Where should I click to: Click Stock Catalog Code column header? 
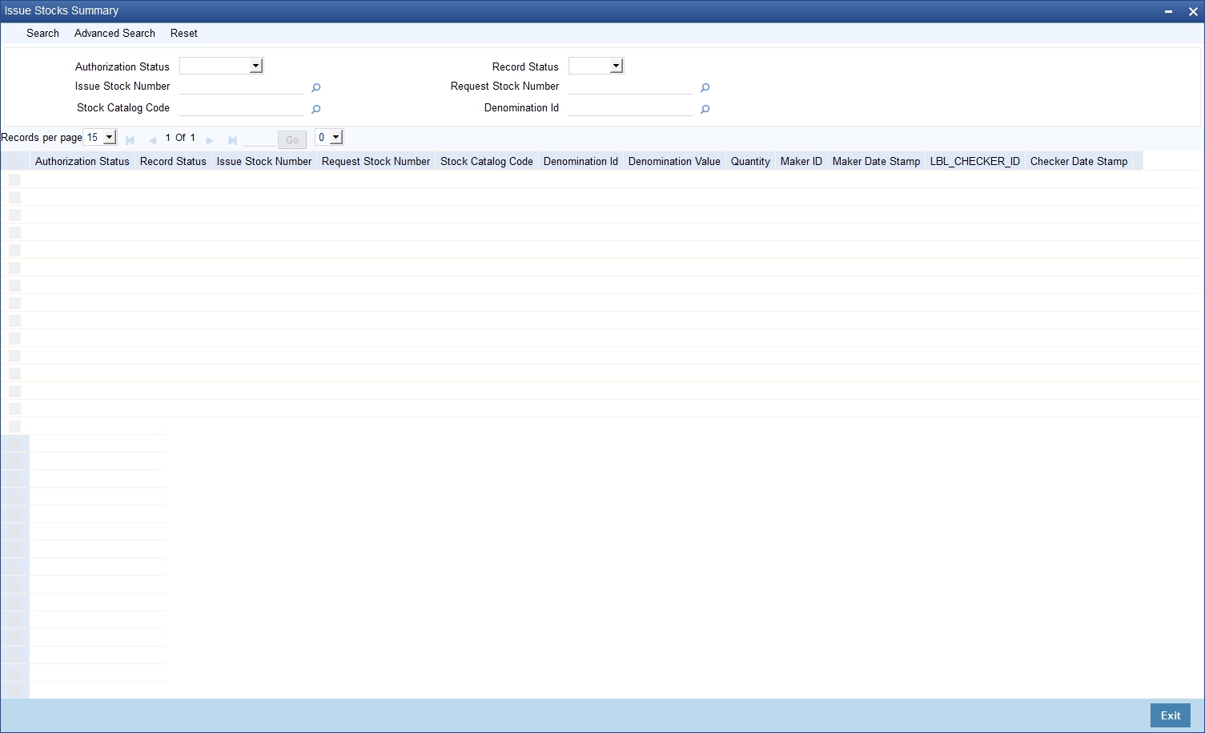487,161
